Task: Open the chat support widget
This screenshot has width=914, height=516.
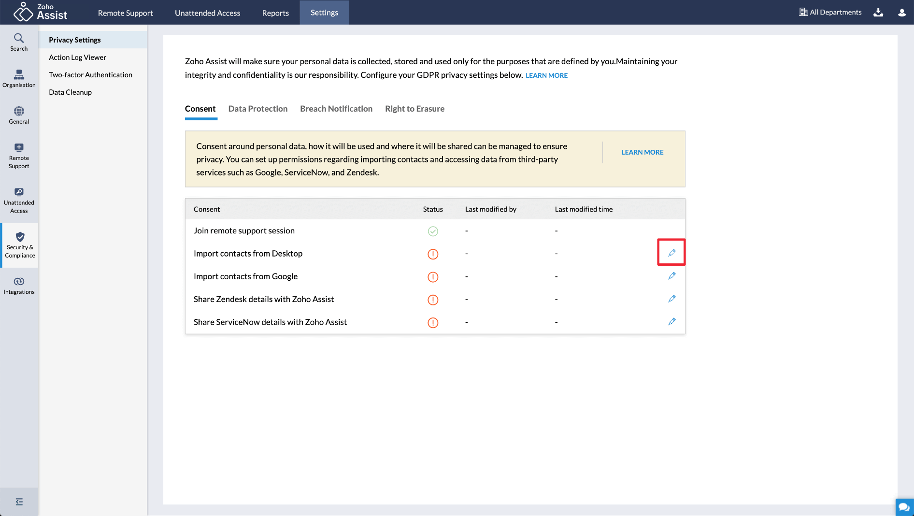Action: 904,507
